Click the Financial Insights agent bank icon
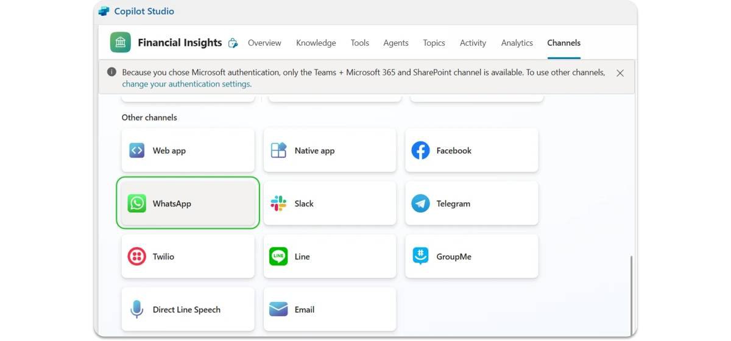This screenshot has width=731, height=341. (121, 43)
